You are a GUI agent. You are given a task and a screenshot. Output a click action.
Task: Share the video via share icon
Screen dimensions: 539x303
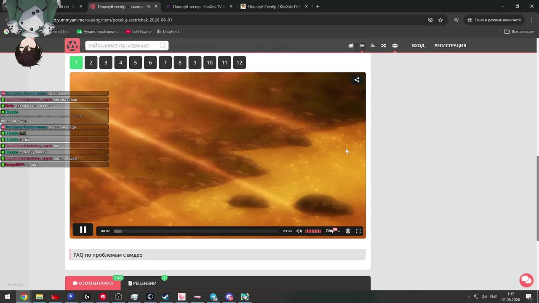click(357, 80)
